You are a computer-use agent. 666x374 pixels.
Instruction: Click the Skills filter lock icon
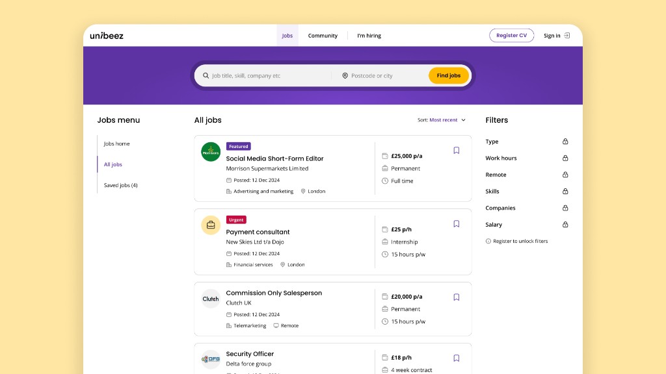pyautogui.click(x=565, y=192)
